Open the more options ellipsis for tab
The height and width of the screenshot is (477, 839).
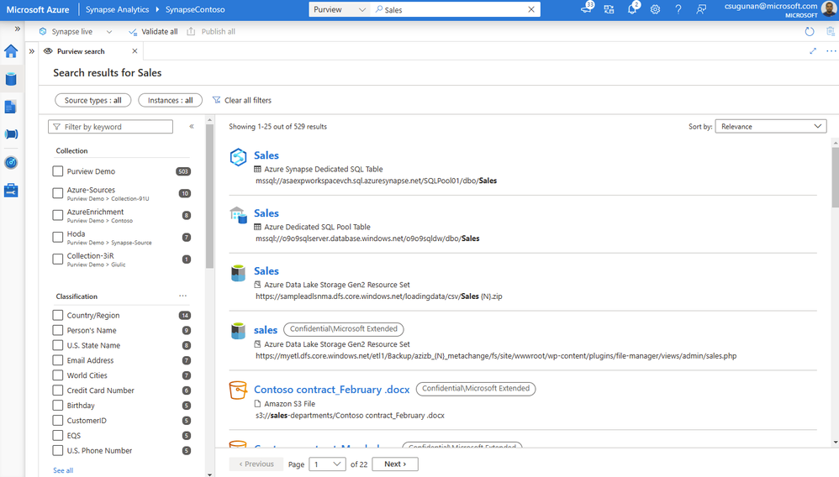(831, 50)
